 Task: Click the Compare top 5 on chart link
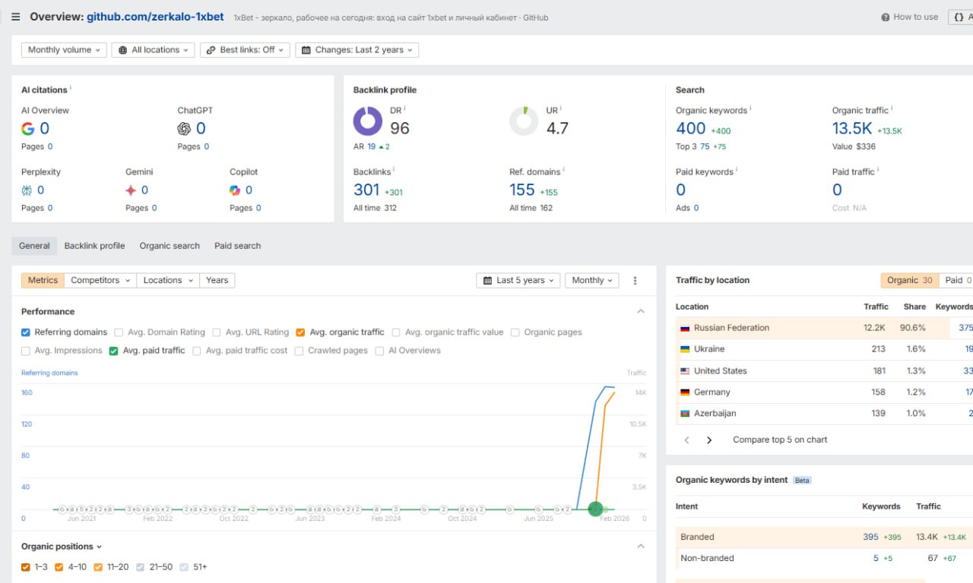(780, 440)
